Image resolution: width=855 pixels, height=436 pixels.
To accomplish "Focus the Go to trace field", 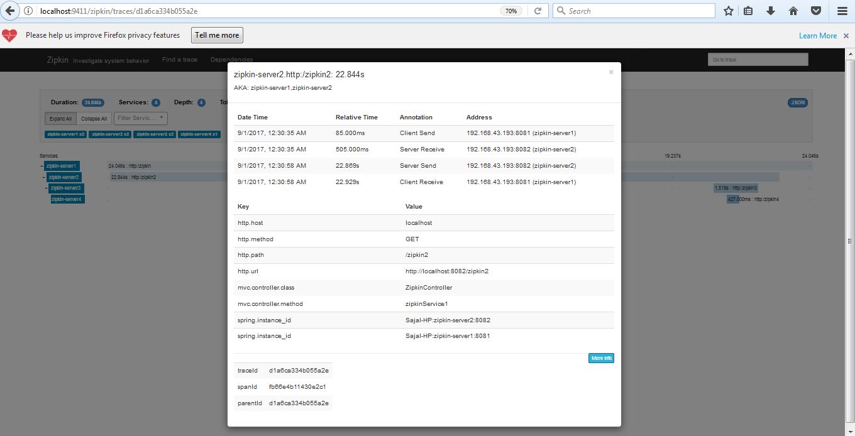I will (758, 60).
